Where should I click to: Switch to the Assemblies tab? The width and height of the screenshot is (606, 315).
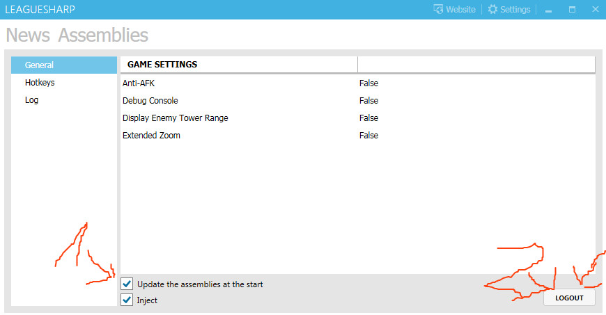[103, 35]
